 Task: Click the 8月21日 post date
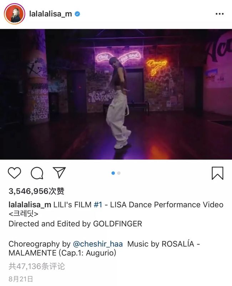(x=21, y=279)
